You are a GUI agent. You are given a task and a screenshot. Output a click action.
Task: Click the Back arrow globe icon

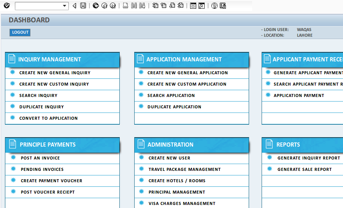[x=95, y=6]
